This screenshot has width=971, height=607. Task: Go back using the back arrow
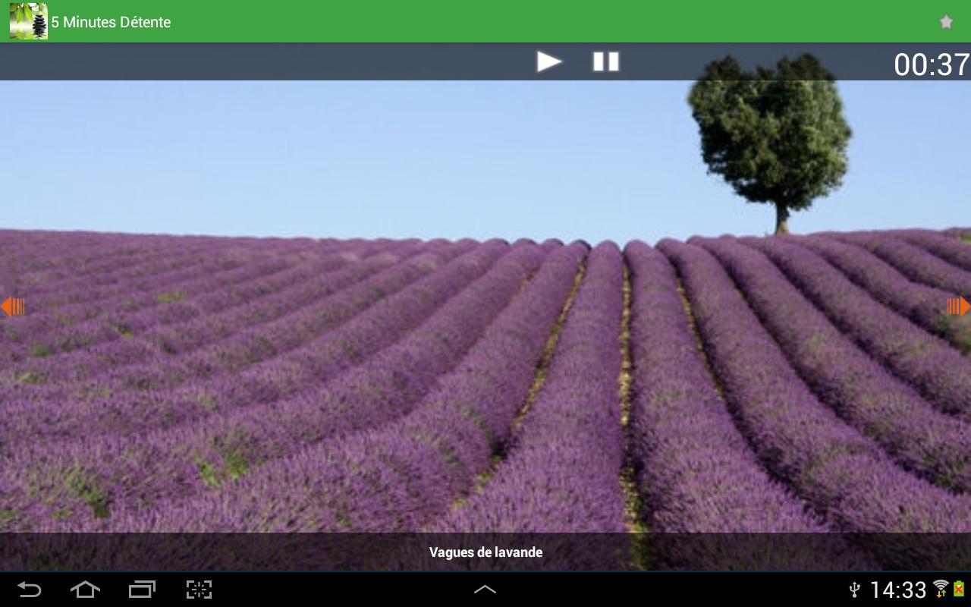pyautogui.click(x=30, y=589)
